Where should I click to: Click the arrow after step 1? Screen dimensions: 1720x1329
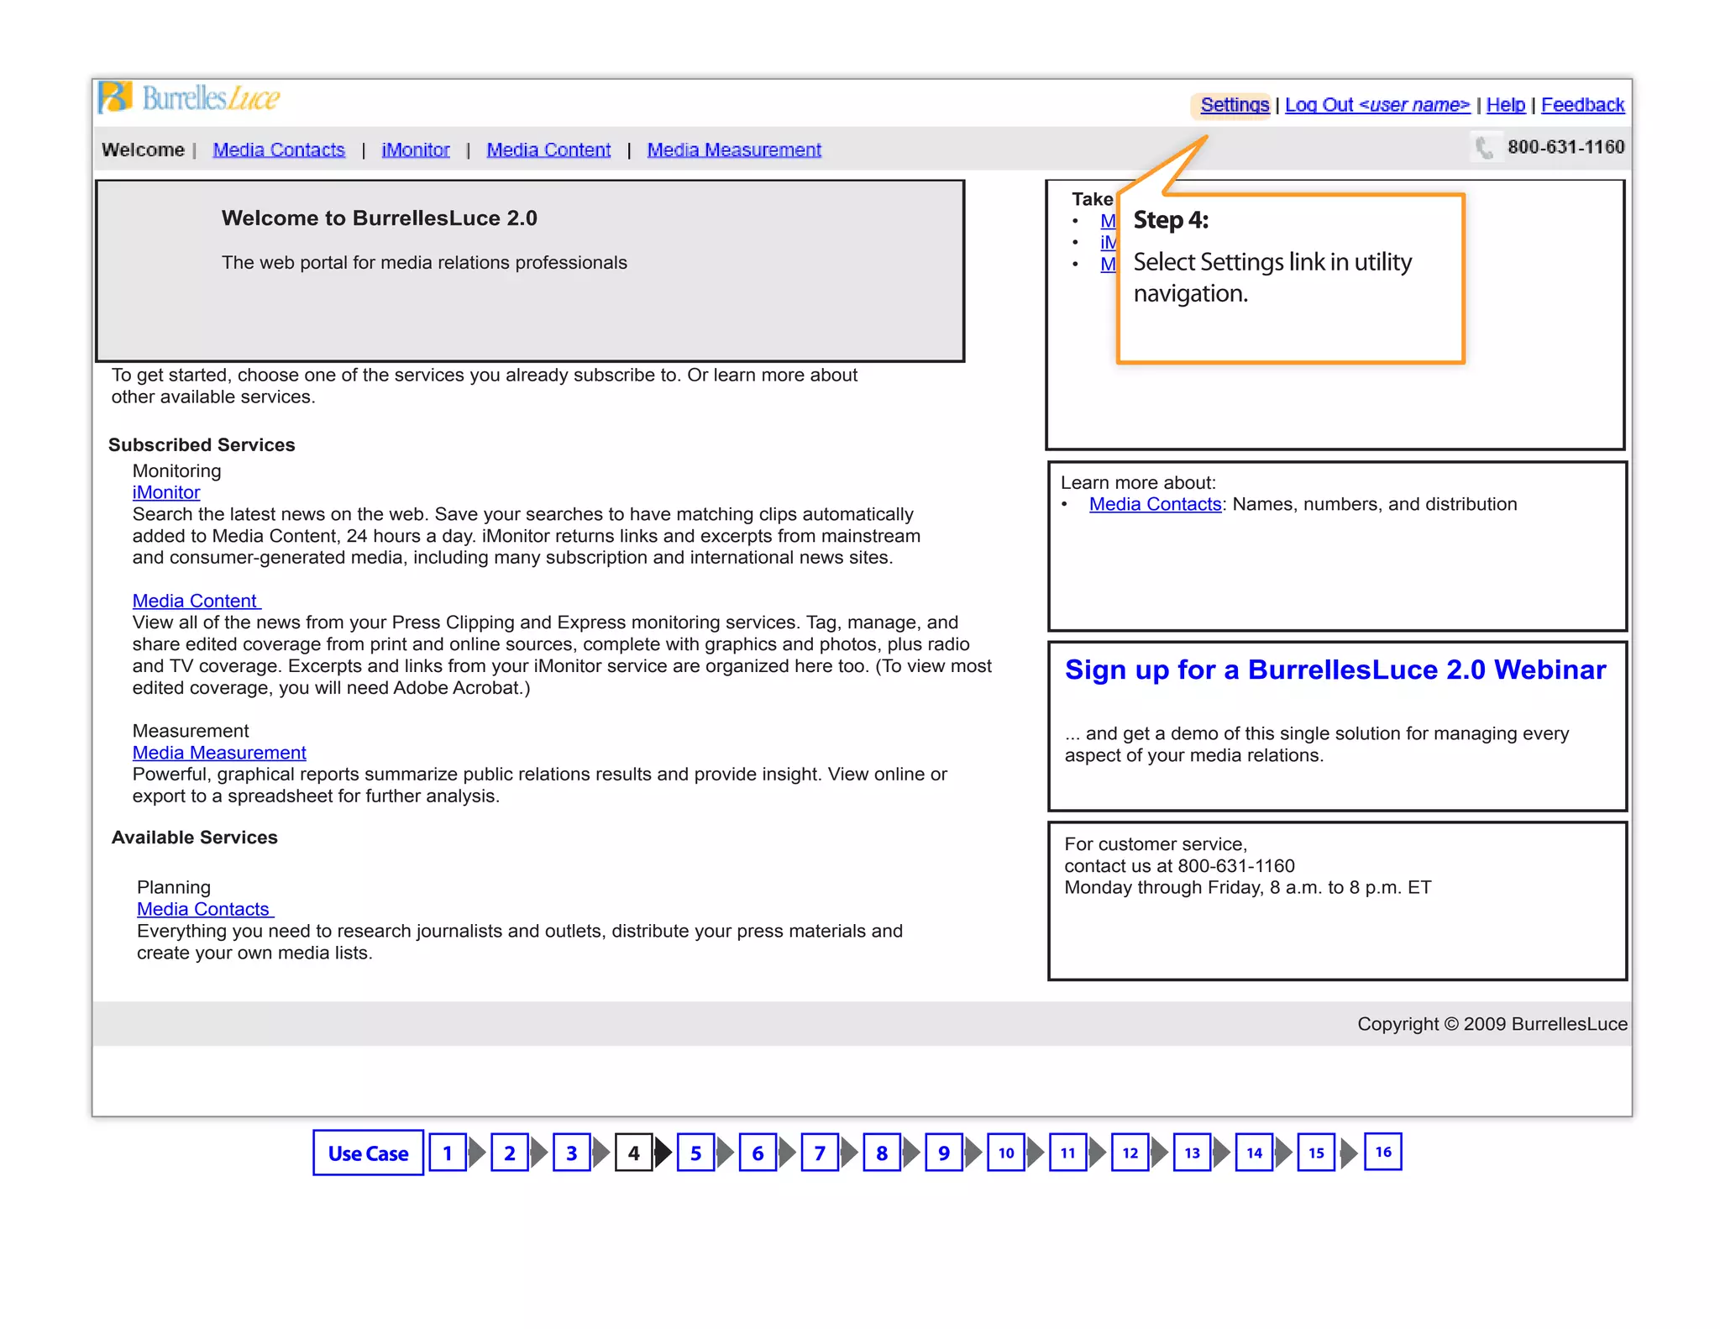coord(477,1153)
